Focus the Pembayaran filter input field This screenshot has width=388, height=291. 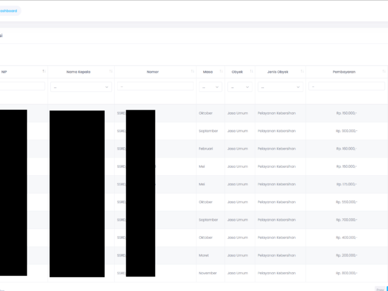pyautogui.click(x=347, y=86)
